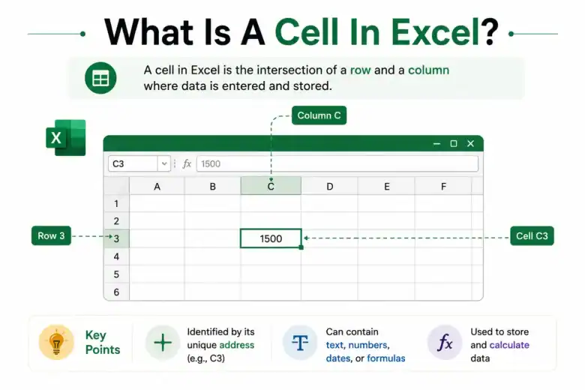Minimize the Excel window
Image resolution: width=585 pixels, height=390 pixels.
(437, 144)
